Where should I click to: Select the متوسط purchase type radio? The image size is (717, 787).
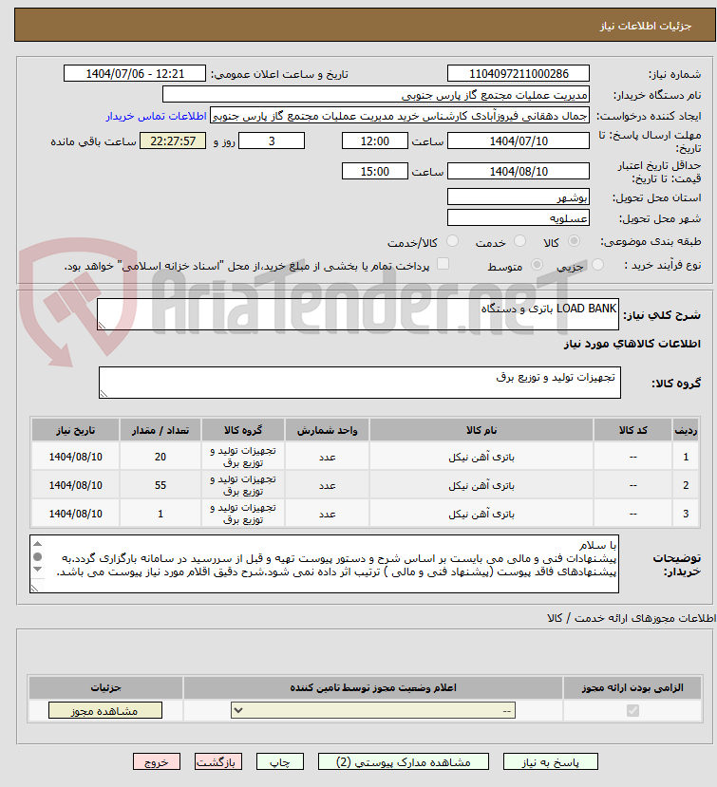point(537,265)
